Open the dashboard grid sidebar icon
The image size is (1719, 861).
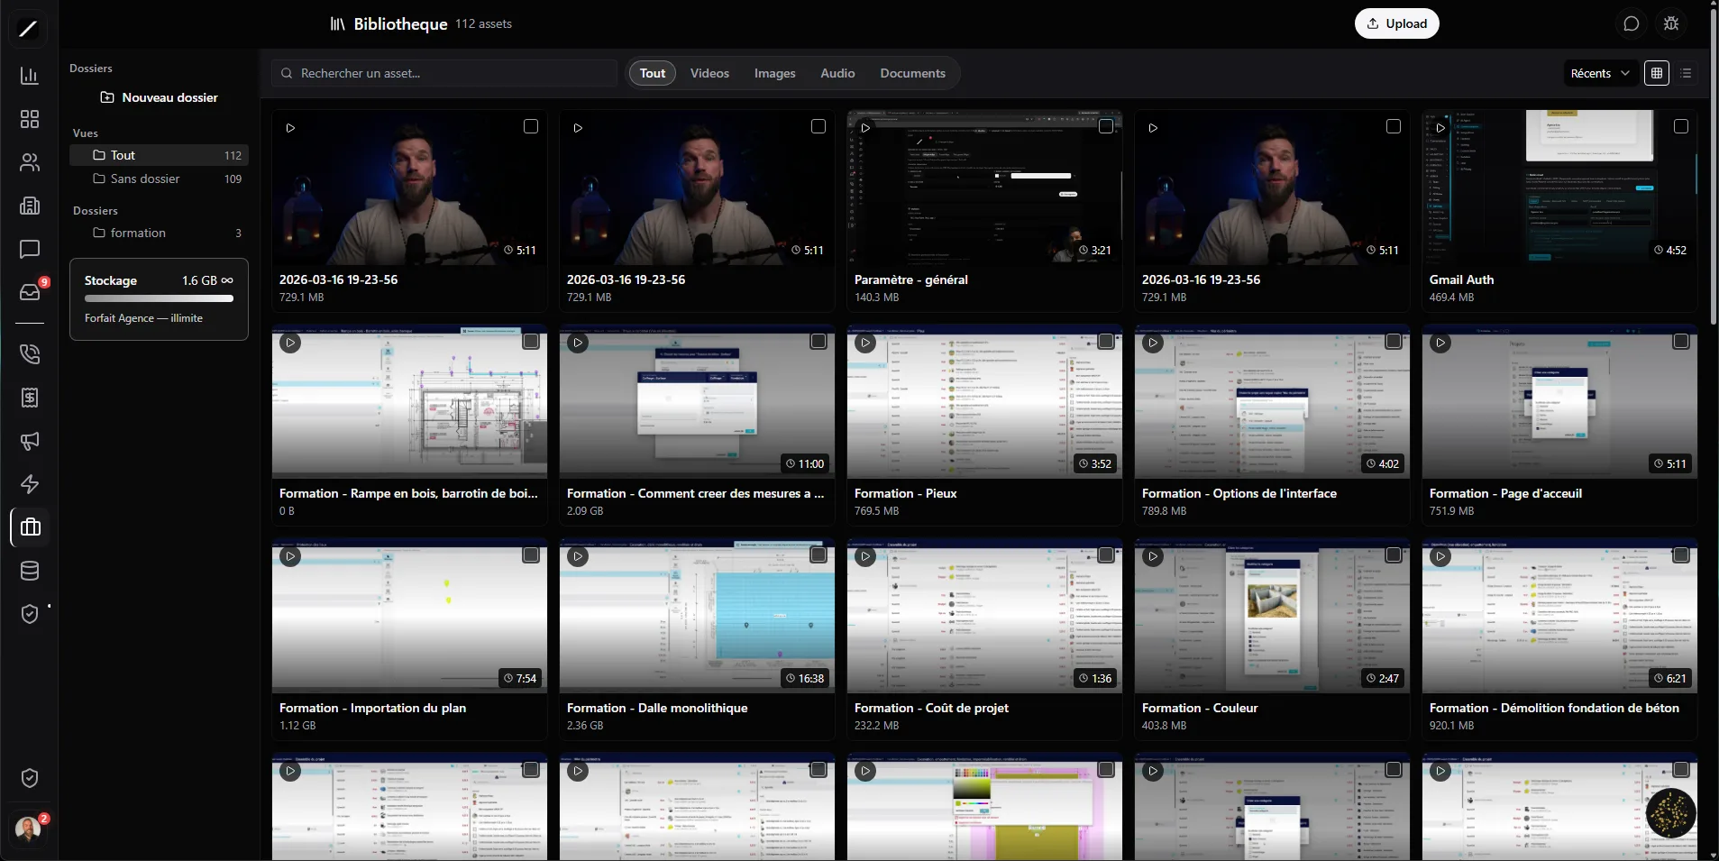[x=30, y=119]
